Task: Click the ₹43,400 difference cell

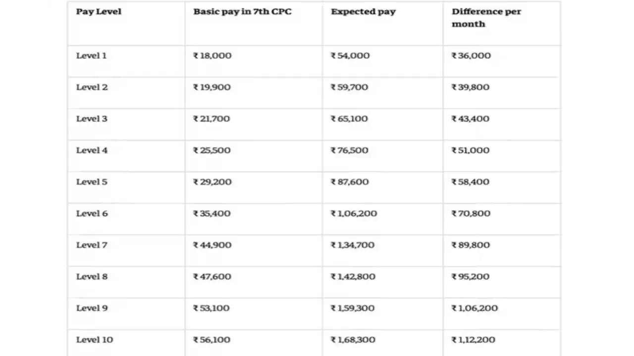Action: pyautogui.click(x=470, y=119)
